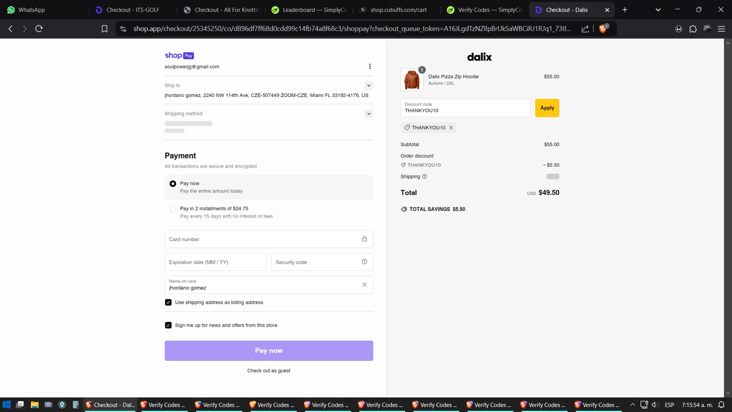The width and height of the screenshot is (732, 412).
Task: Open Task View from taskbar
Action: (x=20, y=405)
